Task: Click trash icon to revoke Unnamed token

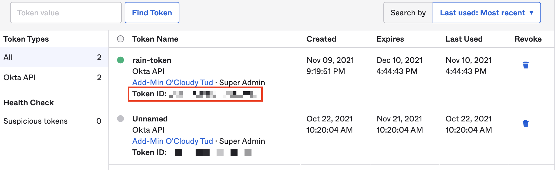Action: (525, 124)
